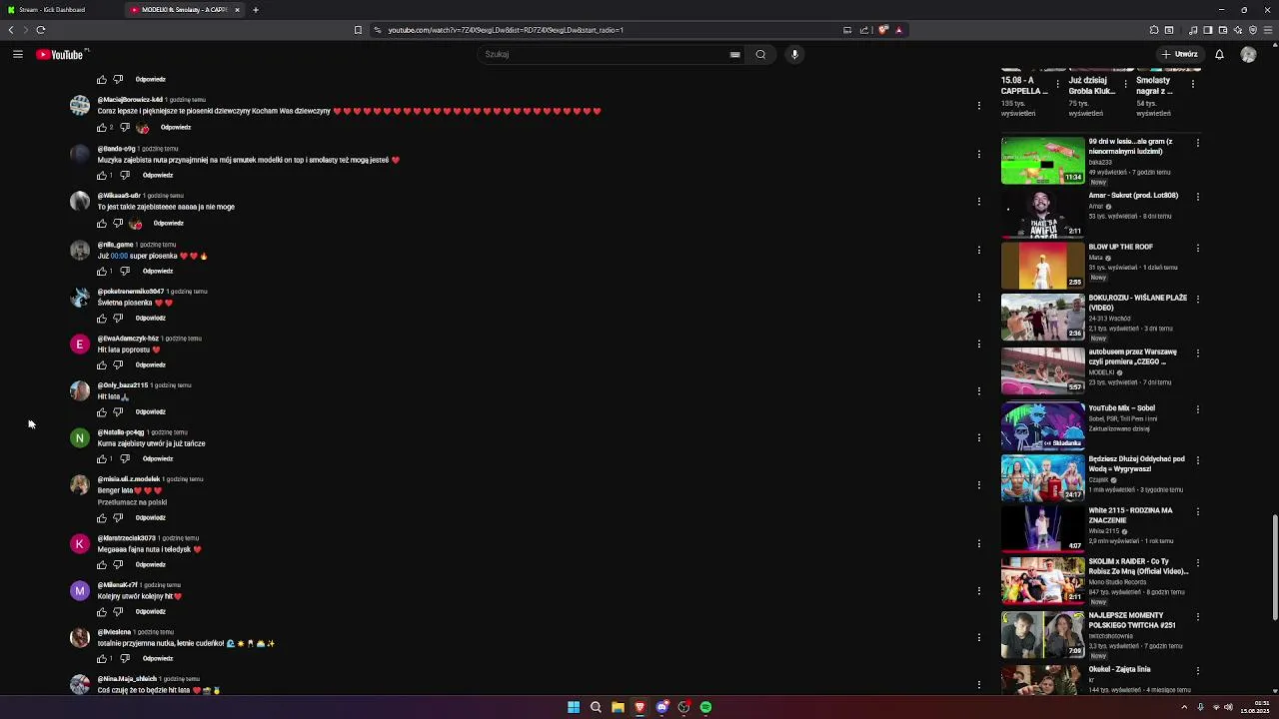The image size is (1279, 719).
Task: Open the browser main menu icon
Action: coord(1268,30)
